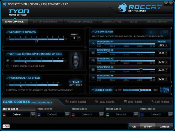Click the Load Profile folder icon
175x131 pixels.
coord(97,102)
